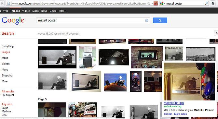Stop loading with the red X button
Viewport: 218px width, 119px height.
(156, 3)
